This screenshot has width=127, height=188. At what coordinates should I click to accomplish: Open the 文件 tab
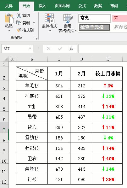point(9,6)
